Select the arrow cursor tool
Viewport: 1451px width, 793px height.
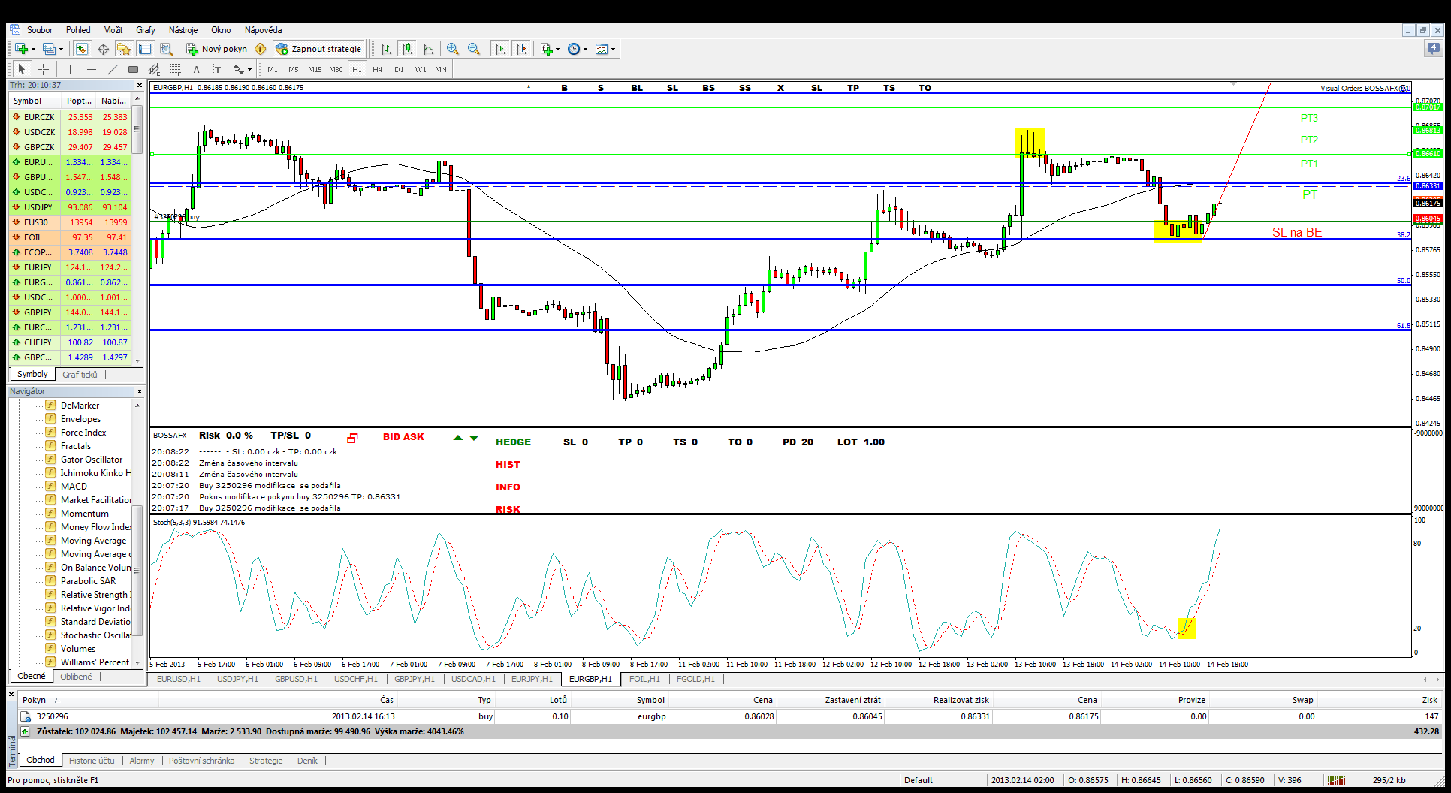(x=21, y=69)
